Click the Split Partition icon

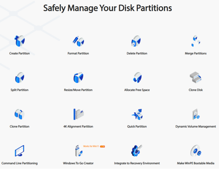click(20, 77)
